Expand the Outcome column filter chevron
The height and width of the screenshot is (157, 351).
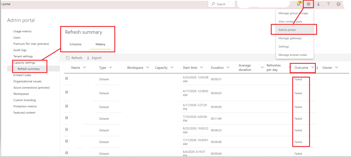pyautogui.click(x=312, y=68)
